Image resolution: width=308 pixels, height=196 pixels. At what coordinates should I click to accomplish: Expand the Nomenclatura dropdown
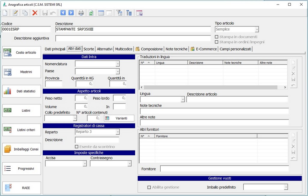118,64
